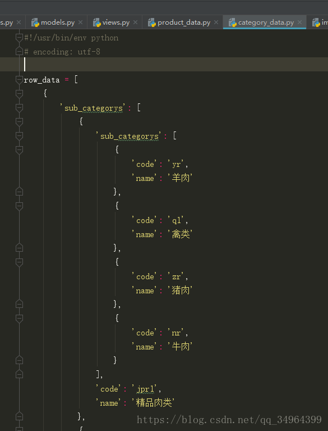Click the fold end marker beside the closing ']' bracket
Screen dimensions: 328x431
pyautogui.click(x=19, y=374)
